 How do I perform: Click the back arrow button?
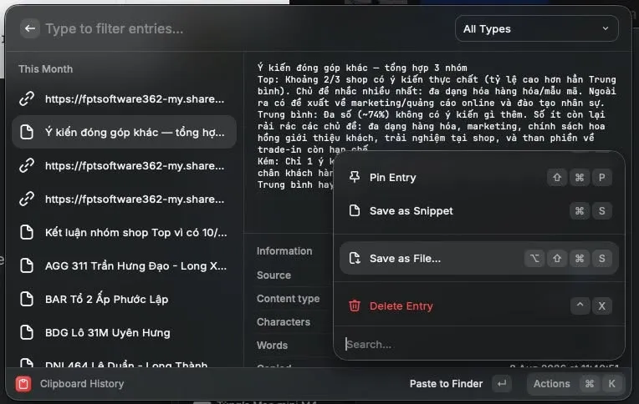(x=30, y=28)
